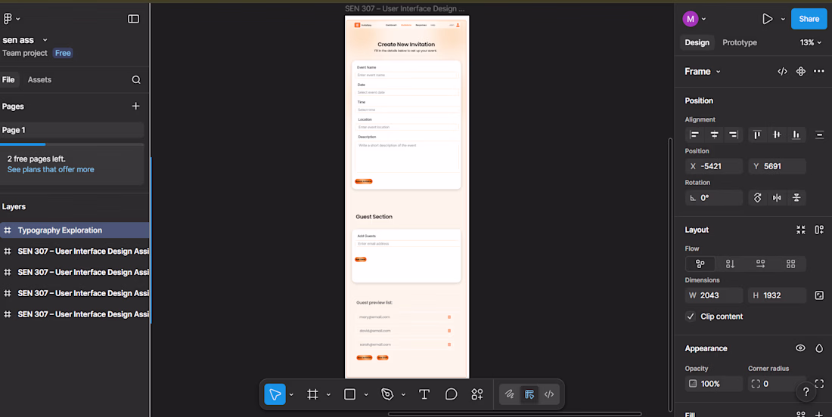
Task: Toggle individual corner radius icon
Action: [x=819, y=384]
